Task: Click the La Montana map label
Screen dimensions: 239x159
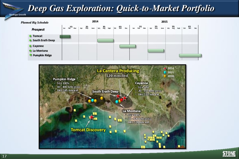Action: pos(131,111)
